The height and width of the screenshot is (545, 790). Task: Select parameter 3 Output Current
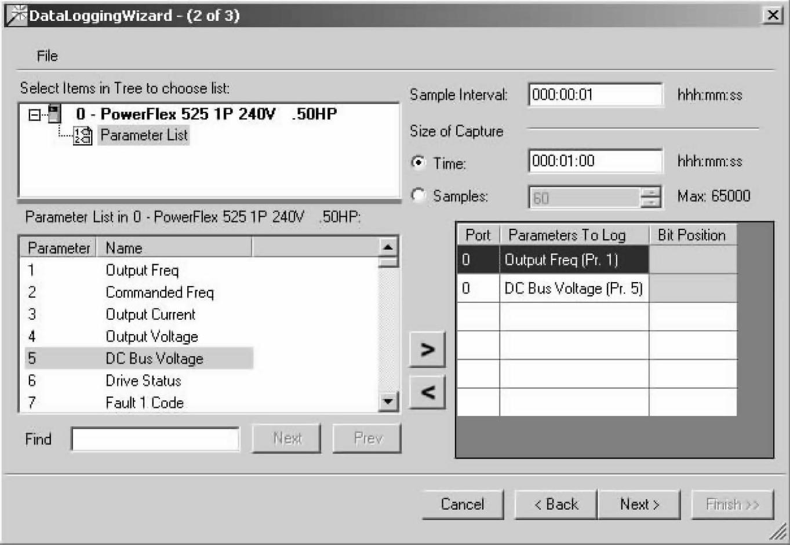pos(139,314)
